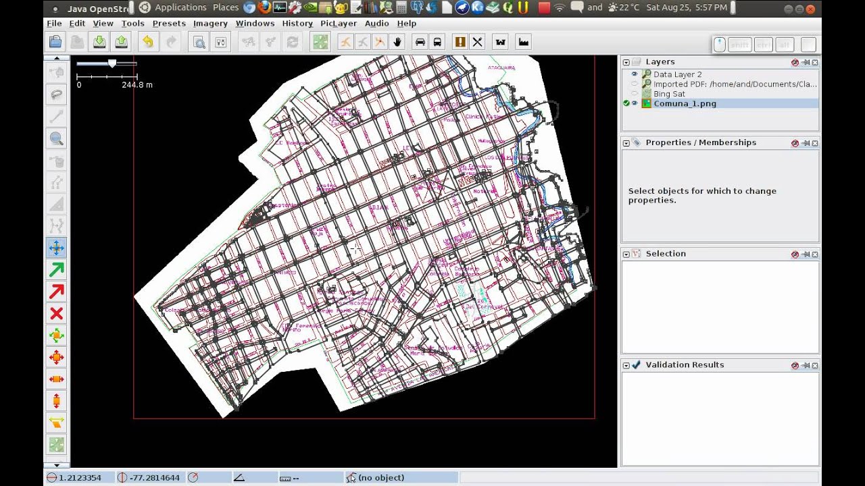The image size is (865, 486).
Task: Toggle visibility of Bing Sat layer
Action: point(635,94)
